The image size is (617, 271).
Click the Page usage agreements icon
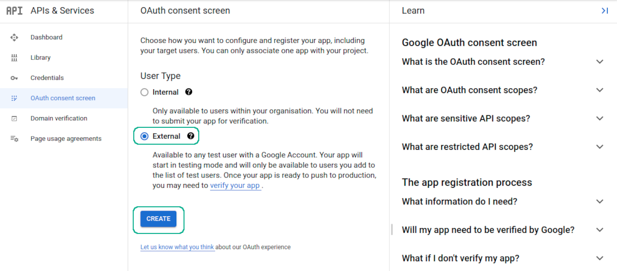click(x=15, y=139)
